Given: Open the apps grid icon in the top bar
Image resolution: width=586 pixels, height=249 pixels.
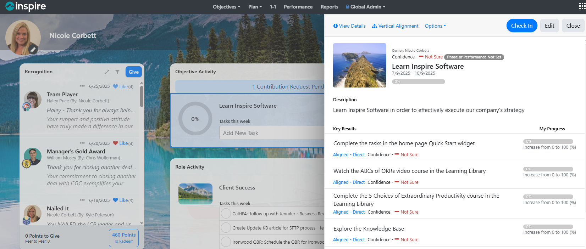Looking at the screenshot, I should pos(582,7).
